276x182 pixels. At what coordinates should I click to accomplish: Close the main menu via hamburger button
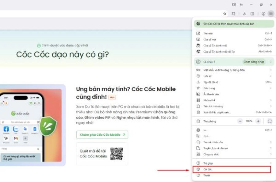pyautogui.click(x=271, y=14)
